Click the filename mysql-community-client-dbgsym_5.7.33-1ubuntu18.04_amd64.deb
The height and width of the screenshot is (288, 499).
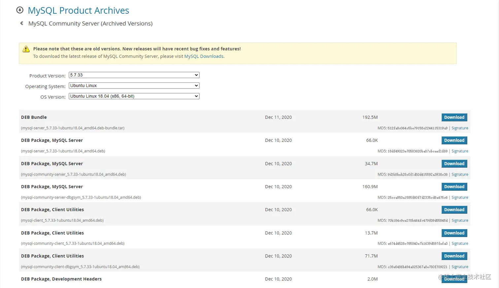pos(80,267)
